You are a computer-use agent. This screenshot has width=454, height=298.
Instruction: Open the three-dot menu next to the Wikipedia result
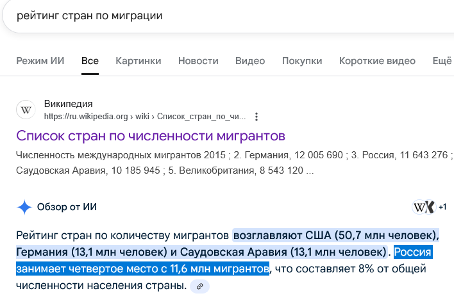click(256, 117)
